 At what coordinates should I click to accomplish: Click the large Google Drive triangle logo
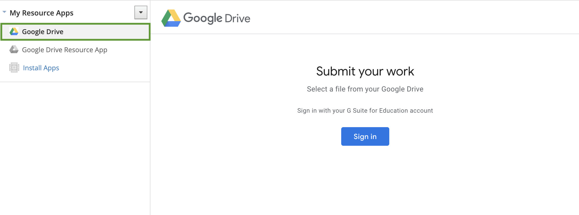point(171,18)
